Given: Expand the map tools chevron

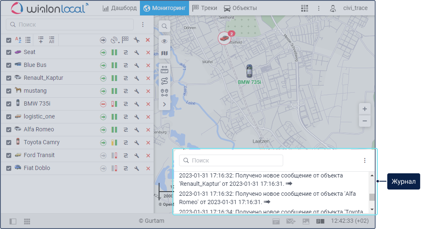Looking at the screenshot, I should (x=164, y=104).
